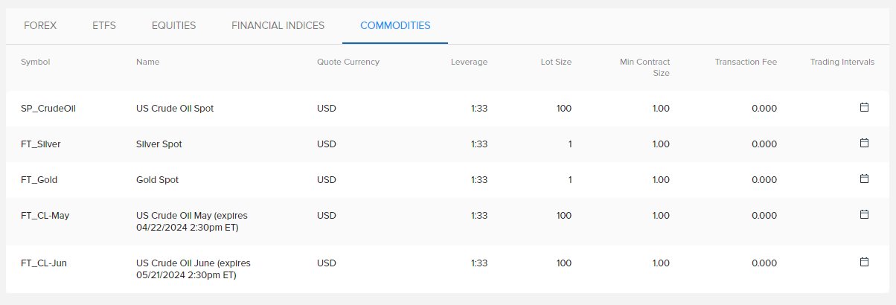The height and width of the screenshot is (305, 896).
Task: Open trading intervals calendar for SP_CrudeOil
Action: pyautogui.click(x=864, y=107)
